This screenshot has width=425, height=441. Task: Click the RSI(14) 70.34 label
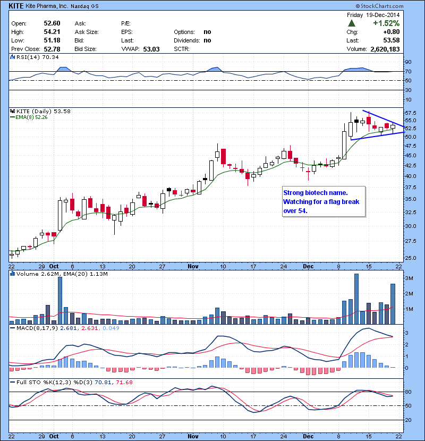coord(37,57)
